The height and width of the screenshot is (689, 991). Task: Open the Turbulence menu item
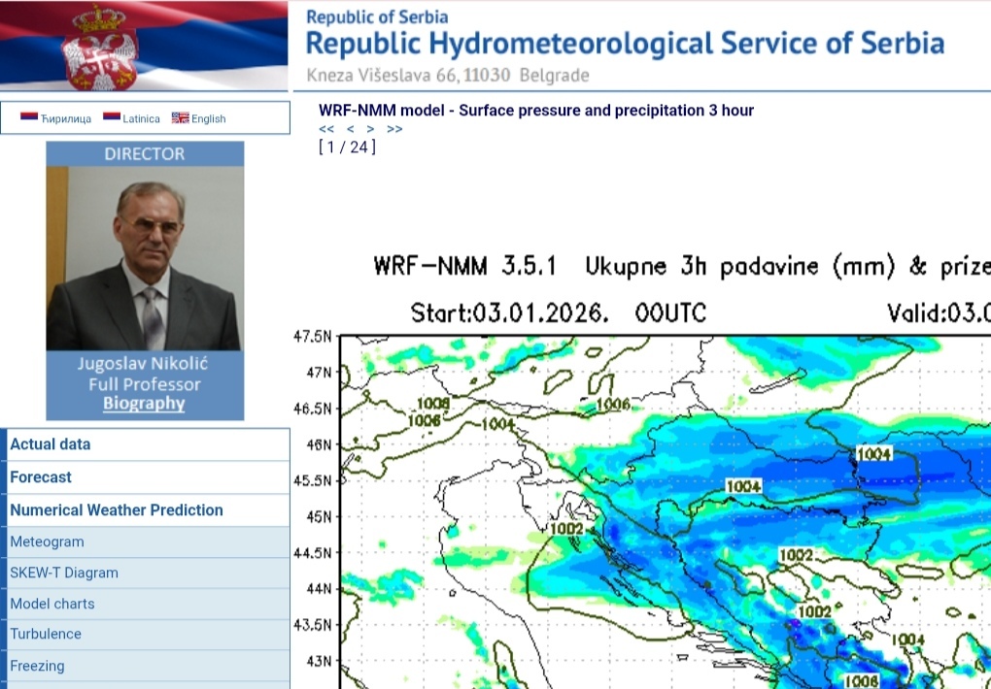(x=46, y=635)
